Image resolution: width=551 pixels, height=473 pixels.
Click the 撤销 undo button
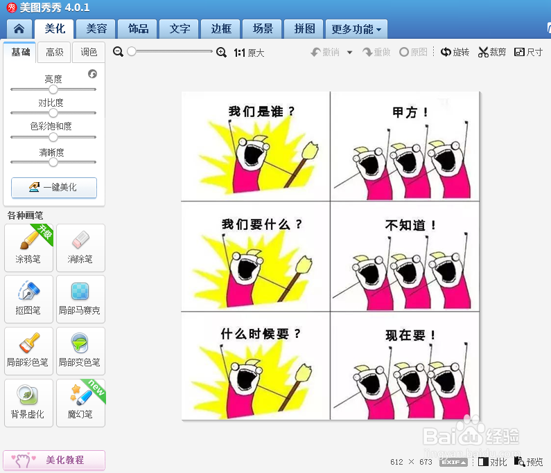coord(325,53)
